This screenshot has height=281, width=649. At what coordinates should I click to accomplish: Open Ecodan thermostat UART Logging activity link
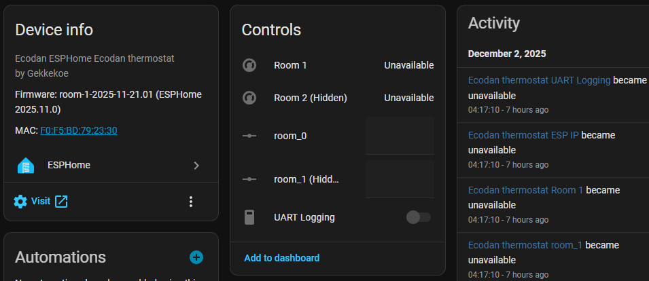[539, 80]
